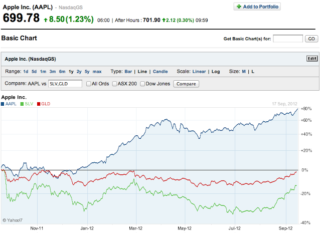
Task: Click the +60% axis label
Action: 306,120
